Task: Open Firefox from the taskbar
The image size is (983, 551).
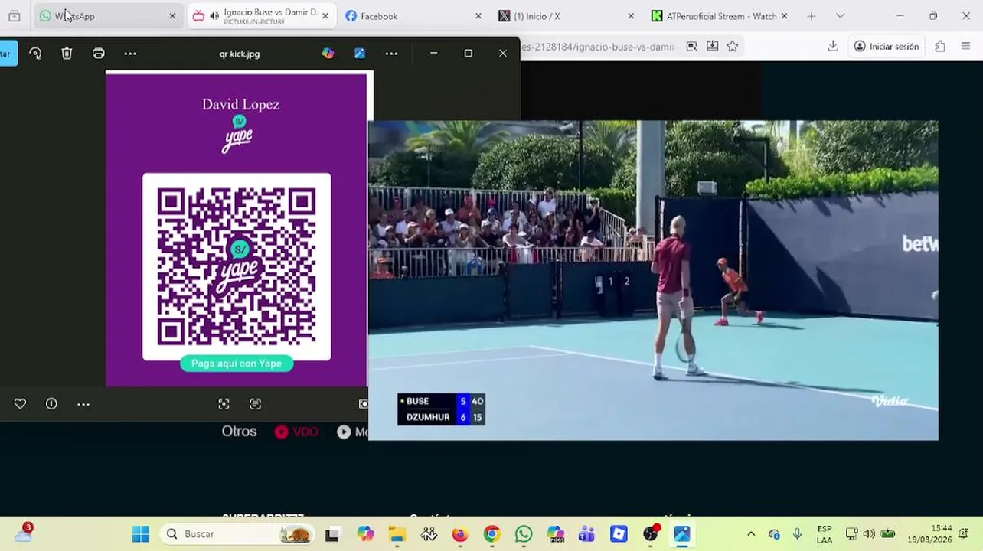Action: [459, 534]
